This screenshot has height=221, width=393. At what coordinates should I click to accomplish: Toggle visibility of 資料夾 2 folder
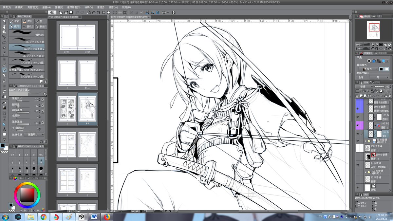click(x=358, y=141)
